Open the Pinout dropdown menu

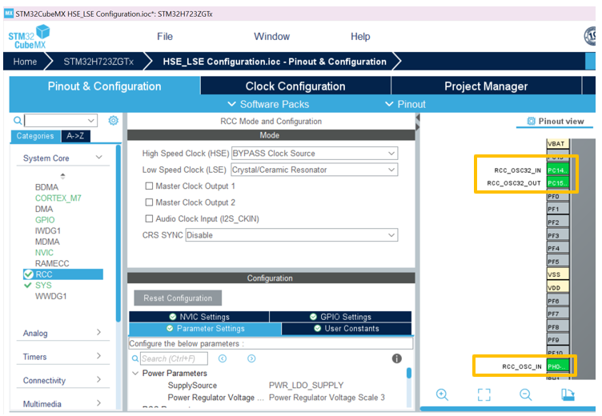[405, 104]
